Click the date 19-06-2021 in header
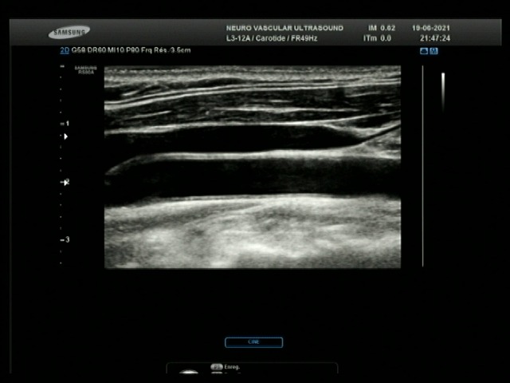The height and width of the screenshot is (383, 510). (x=431, y=28)
